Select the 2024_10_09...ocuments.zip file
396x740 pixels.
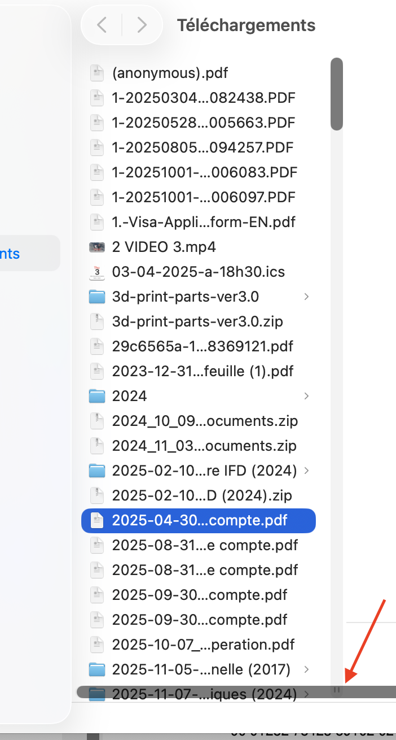(205, 421)
